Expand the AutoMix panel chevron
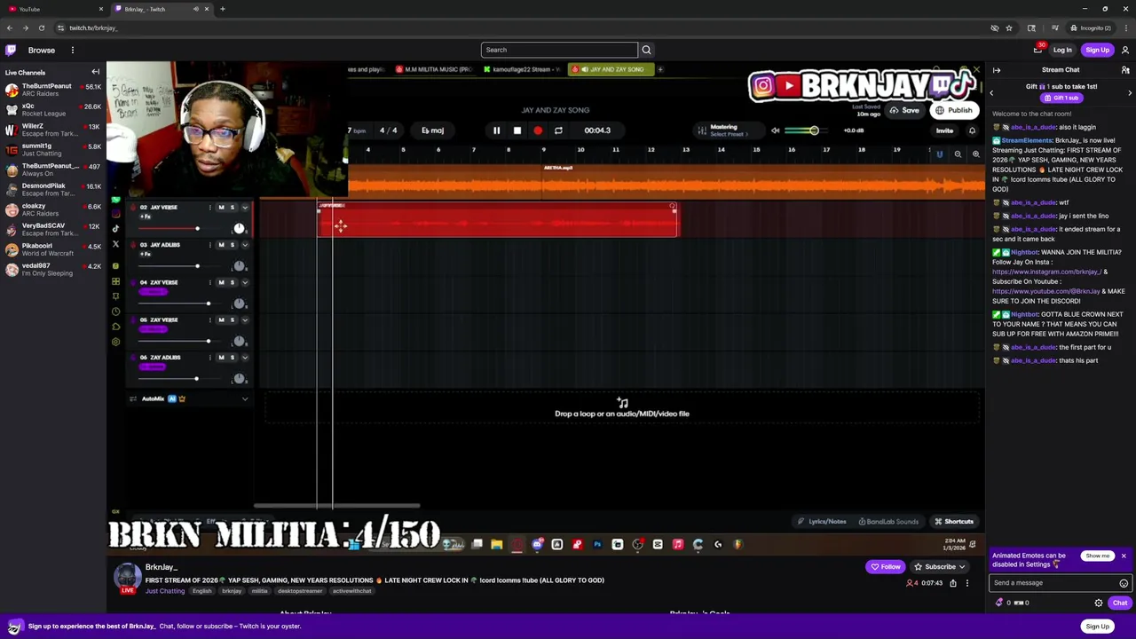Image resolution: width=1136 pixels, height=639 pixels. tap(245, 398)
